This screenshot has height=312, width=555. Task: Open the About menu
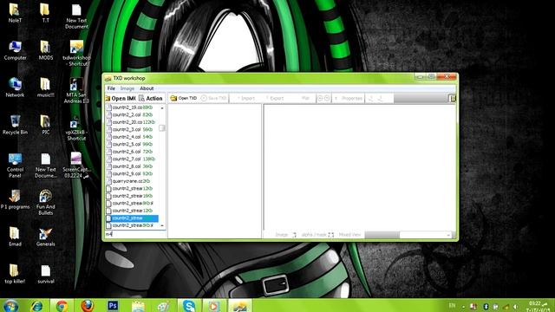pyautogui.click(x=147, y=88)
